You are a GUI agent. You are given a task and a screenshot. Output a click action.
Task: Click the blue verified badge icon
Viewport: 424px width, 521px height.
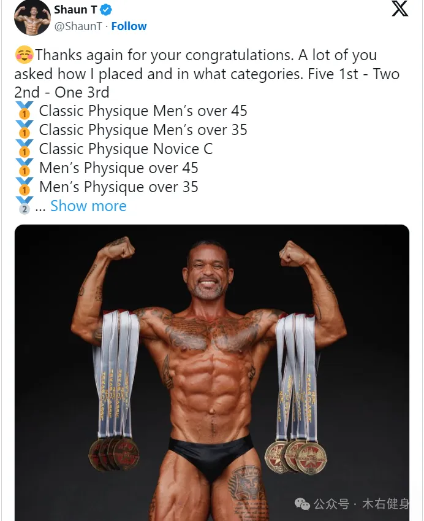pos(106,10)
